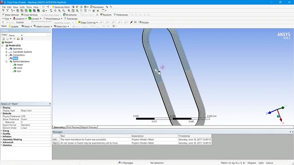294x165 pixels.
Task: Click the Solver Preference Fluent value
Action: tap(36, 119)
